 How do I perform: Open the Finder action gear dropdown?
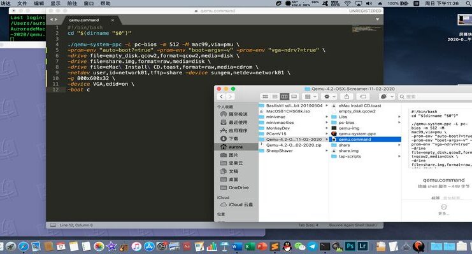[x=329, y=97]
